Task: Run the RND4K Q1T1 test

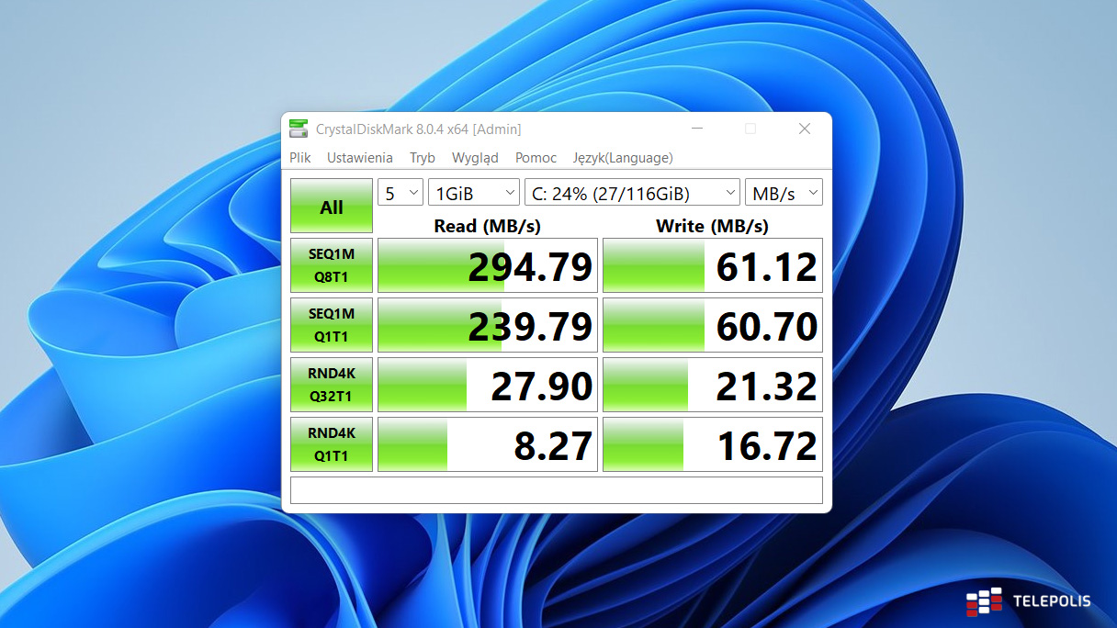Action: 332,445
